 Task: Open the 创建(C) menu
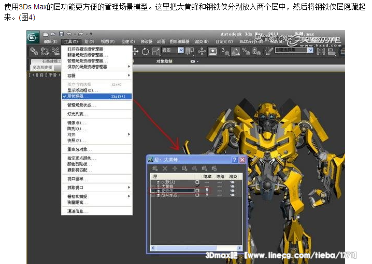tap(128, 41)
